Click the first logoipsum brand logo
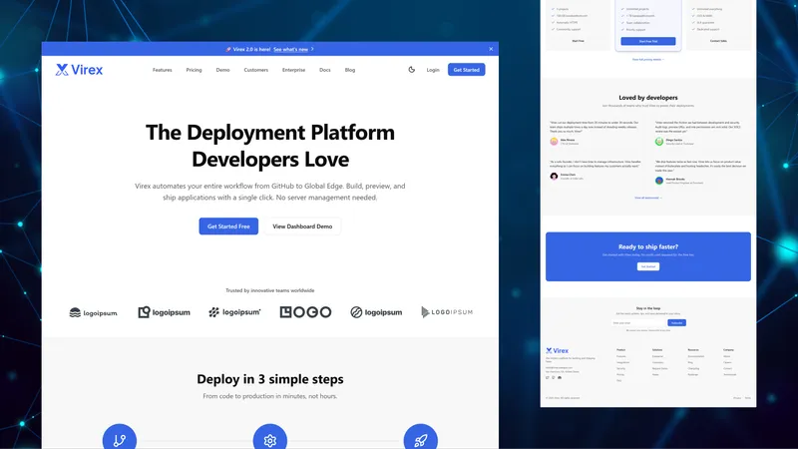This screenshot has height=449, width=798. coord(94,312)
